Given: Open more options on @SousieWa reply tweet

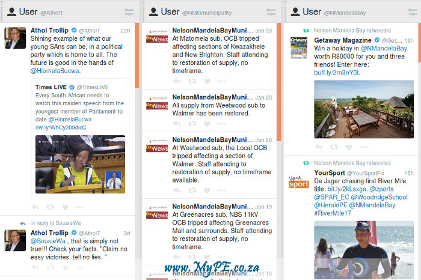Looking at the screenshot, I should coord(79,267).
